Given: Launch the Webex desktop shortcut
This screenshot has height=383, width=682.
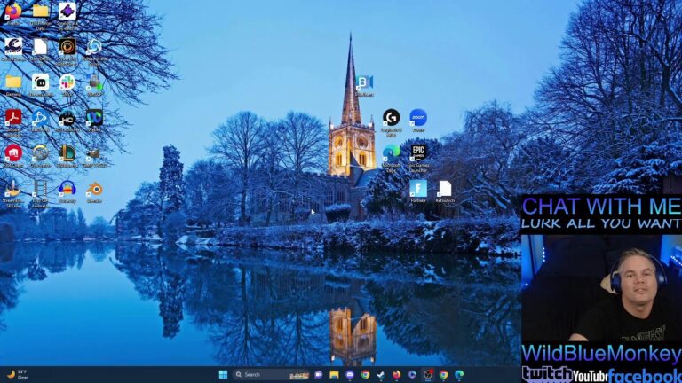Looking at the screenshot, I should point(94,121).
